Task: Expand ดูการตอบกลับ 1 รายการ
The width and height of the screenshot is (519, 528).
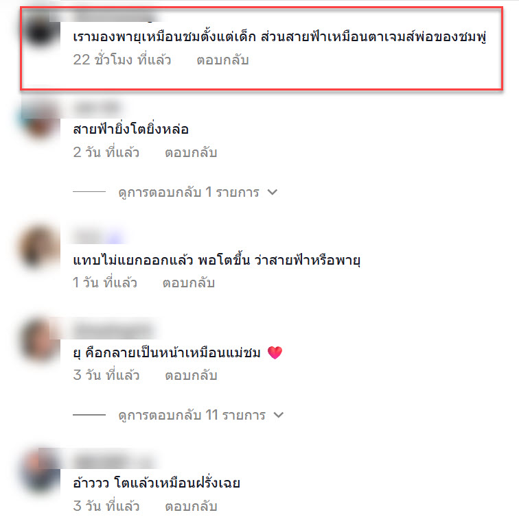Action: (x=198, y=192)
